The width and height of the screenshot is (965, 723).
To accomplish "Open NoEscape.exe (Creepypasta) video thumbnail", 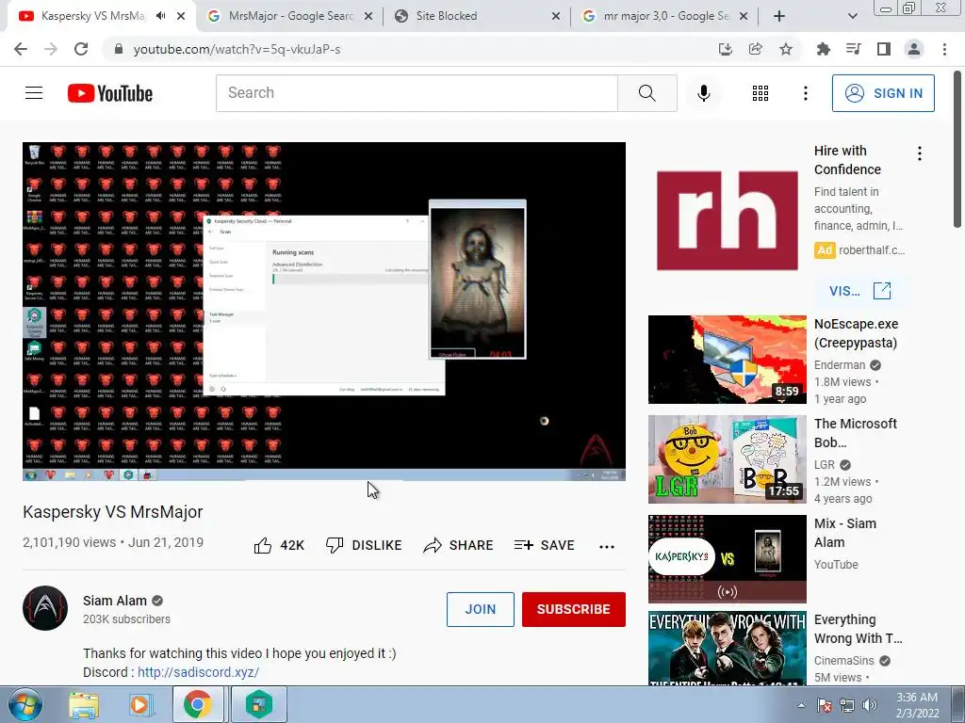I will tap(728, 360).
